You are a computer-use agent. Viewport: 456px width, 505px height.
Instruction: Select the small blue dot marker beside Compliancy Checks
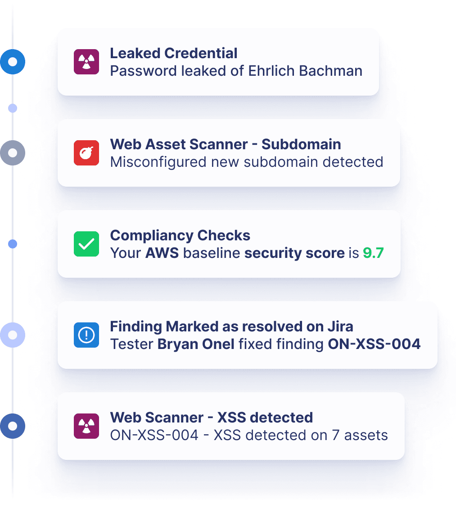[13, 244]
